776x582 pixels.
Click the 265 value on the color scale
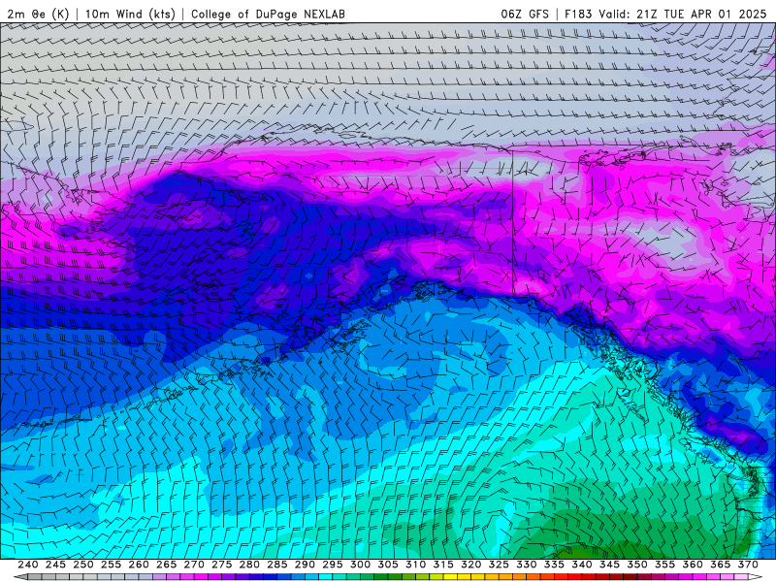click(166, 565)
